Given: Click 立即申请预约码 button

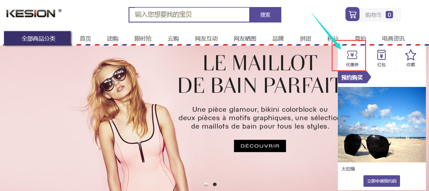Looking at the screenshot, I should tap(381, 181).
